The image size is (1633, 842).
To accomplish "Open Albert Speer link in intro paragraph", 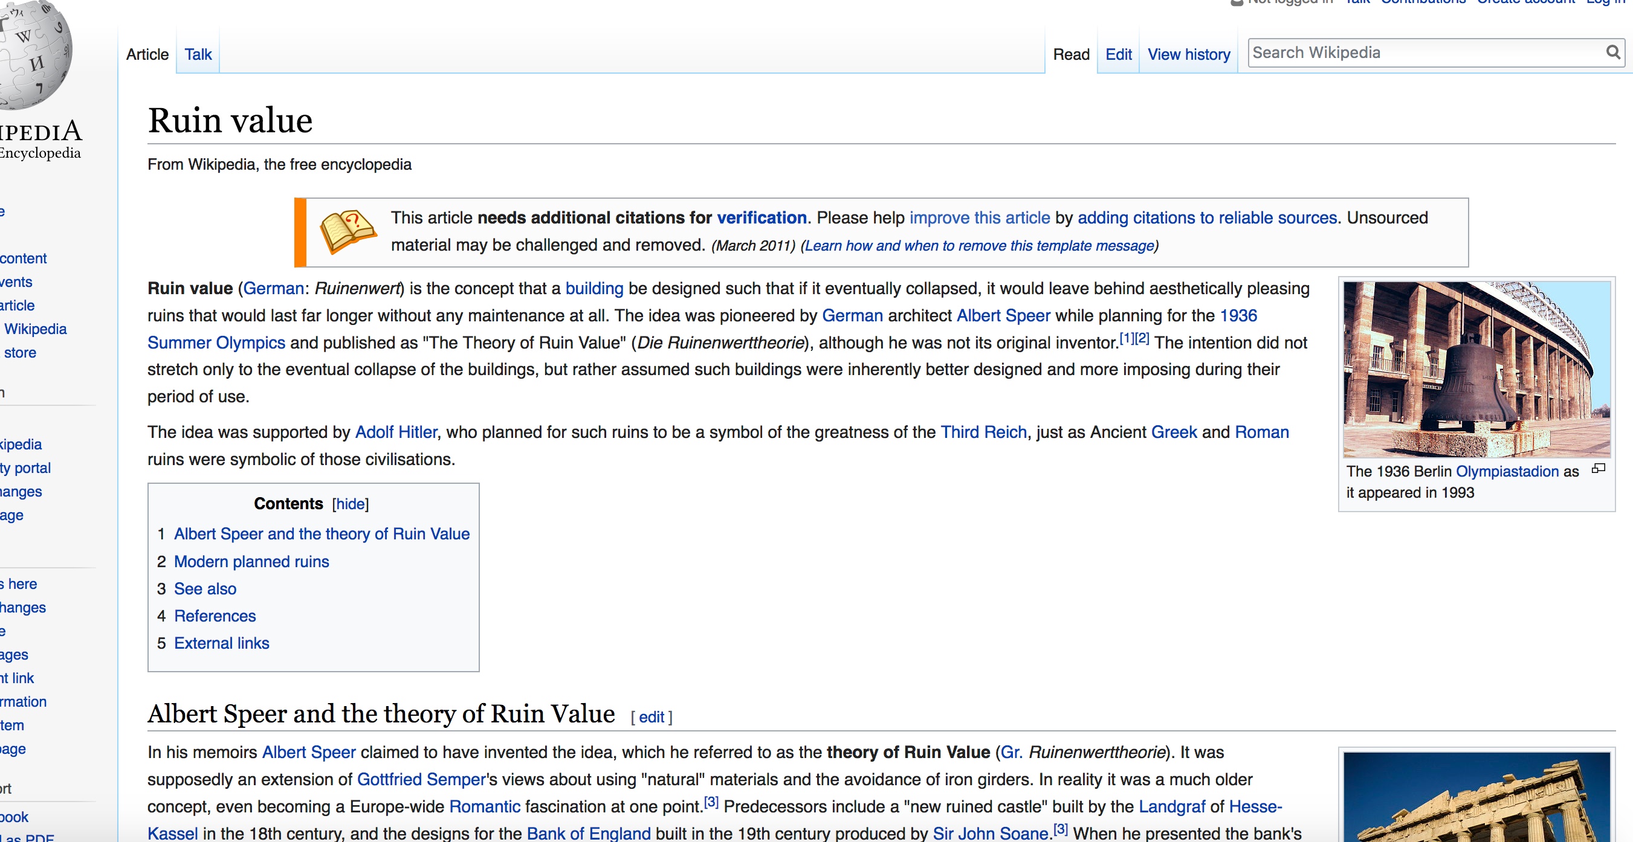I will pos(1003,316).
